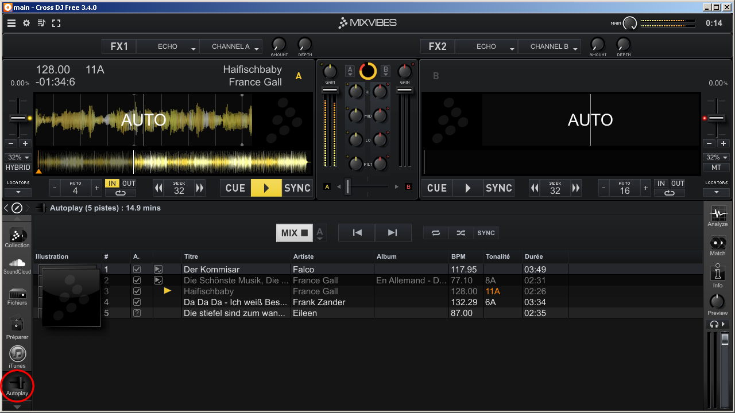
Task: Toggle FX1 on deck A
Action: pos(119,46)
